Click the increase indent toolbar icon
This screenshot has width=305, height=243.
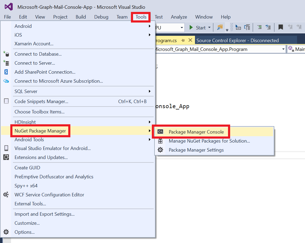(x=260, y=27)
